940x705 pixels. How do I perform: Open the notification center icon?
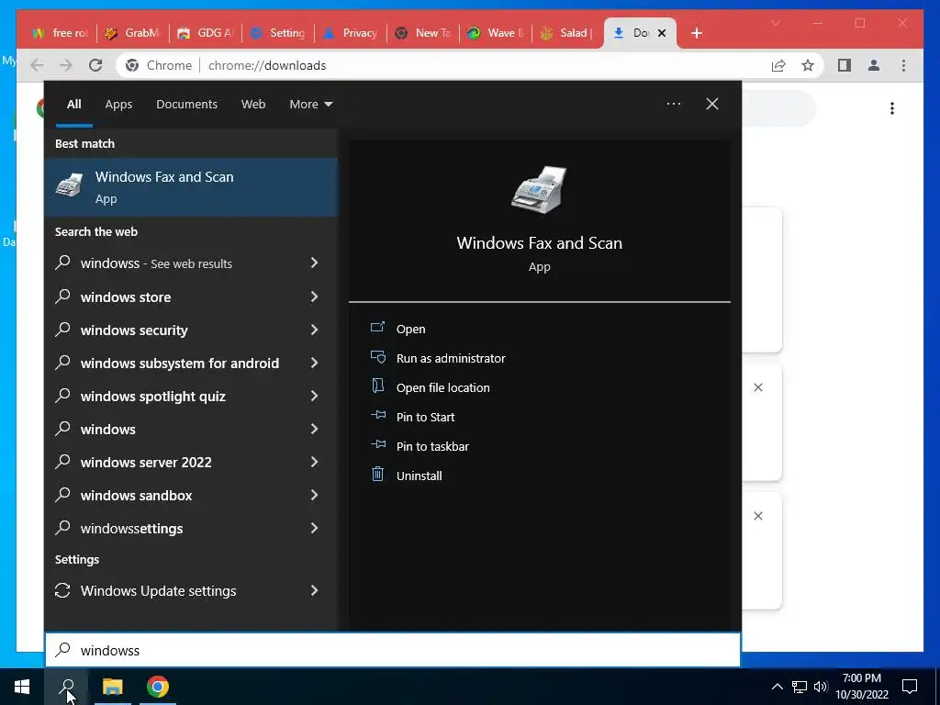coord(910,687)
